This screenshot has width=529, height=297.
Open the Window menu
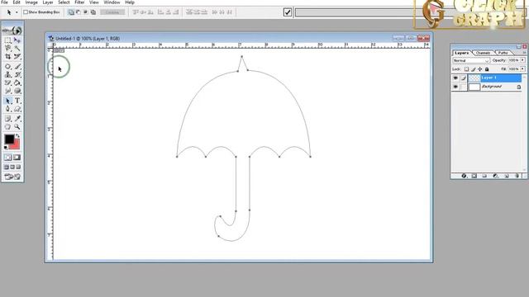pos(112,2)
